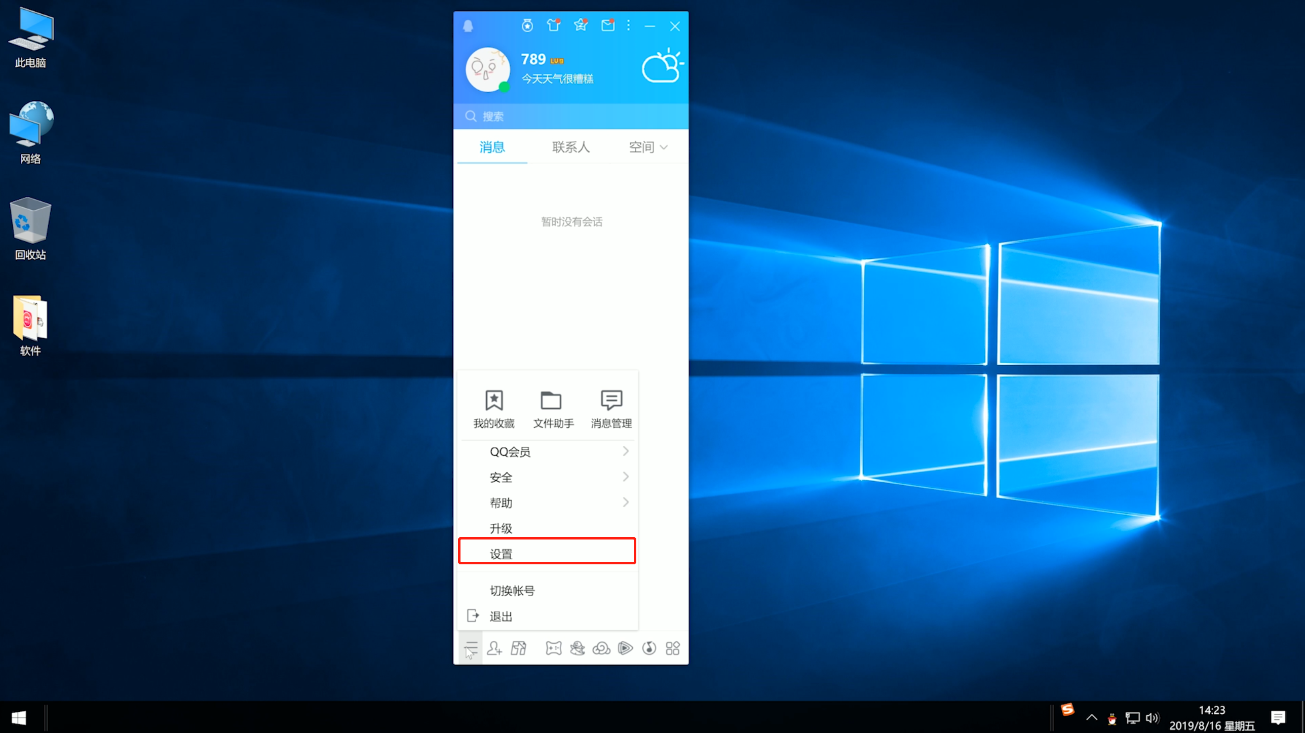Open 回收站 desktop icon
The height and width of the screenshot is (733, 1305).
(30, 229)
